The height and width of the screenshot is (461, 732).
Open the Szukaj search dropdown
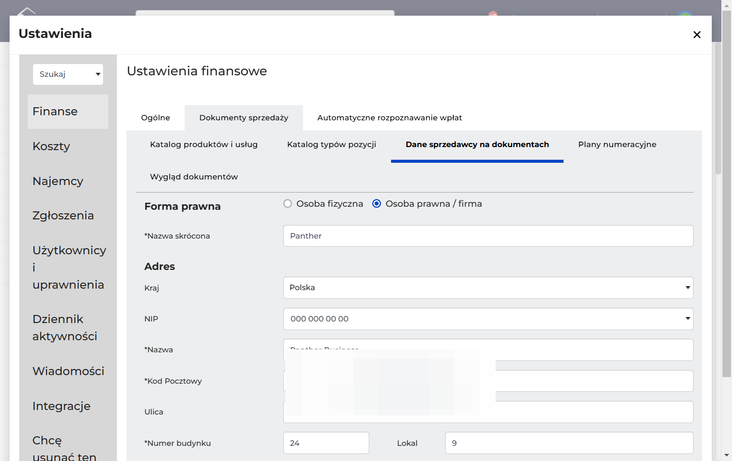pyautogui.click(x=68, y=74)
